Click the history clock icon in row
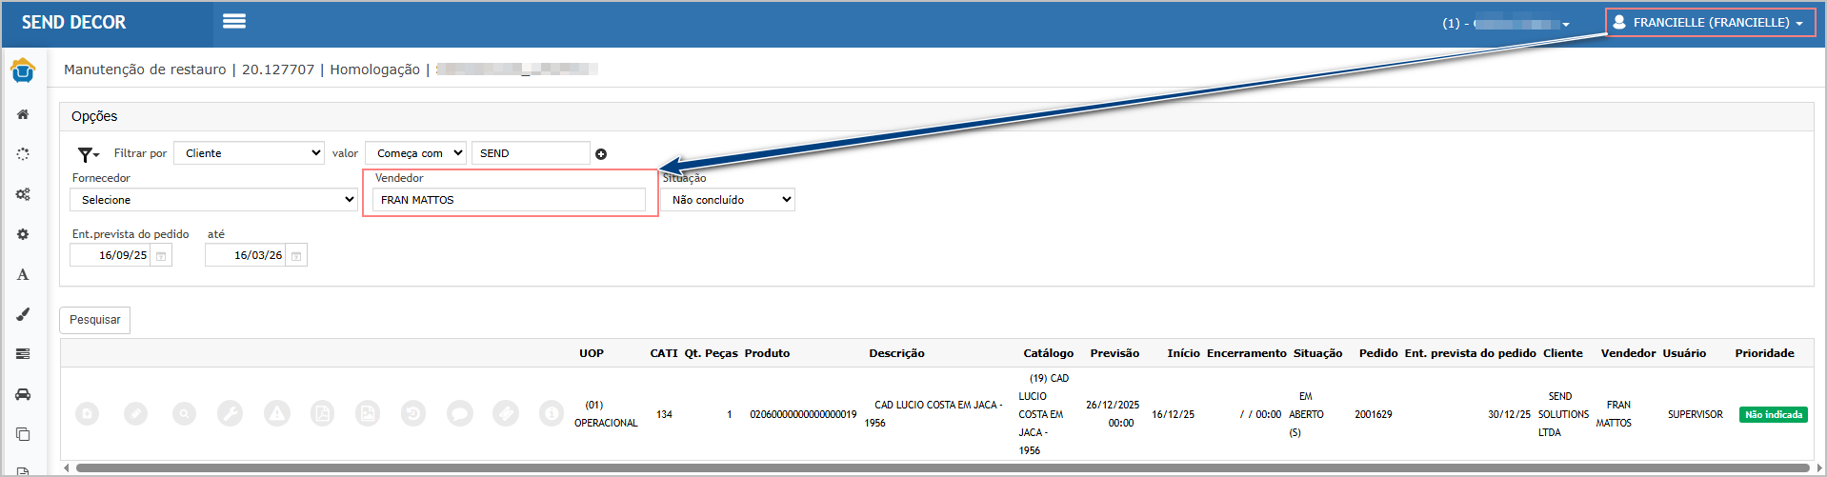This screenshot has width=1827, height=477. coord(412,413)
